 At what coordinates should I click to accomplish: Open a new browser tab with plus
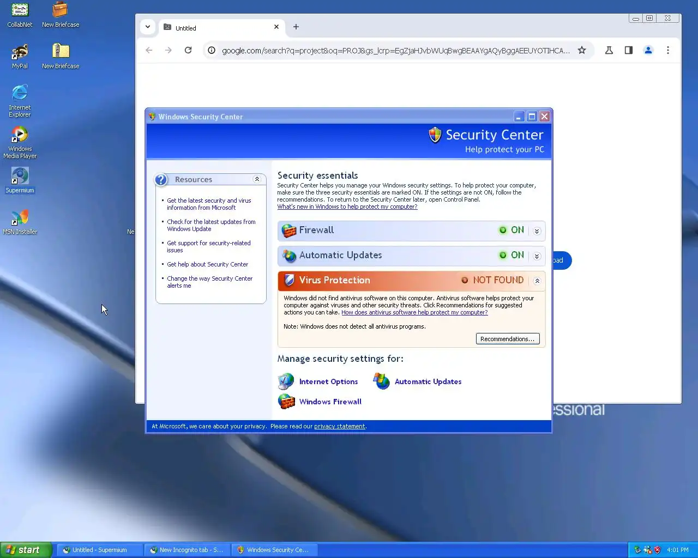click(x=296, y=27)
